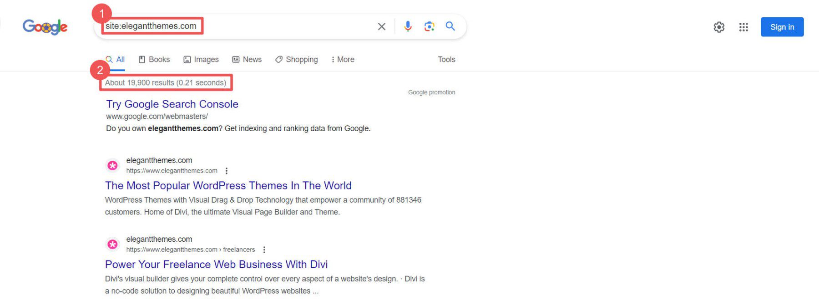Open the three-dot menu beside the WordPress Themes result
This screenshot has width=819, height=306.
pos(227,170)
